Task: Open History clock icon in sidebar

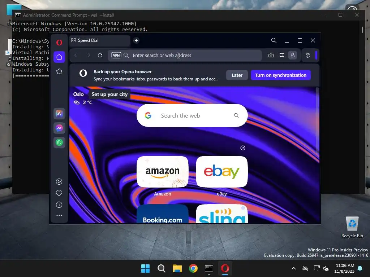Action: coord(59,205)
